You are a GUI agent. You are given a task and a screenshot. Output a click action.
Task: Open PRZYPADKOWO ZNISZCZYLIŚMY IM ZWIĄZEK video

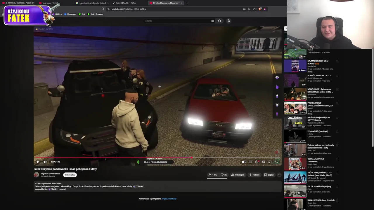(320, 104)
